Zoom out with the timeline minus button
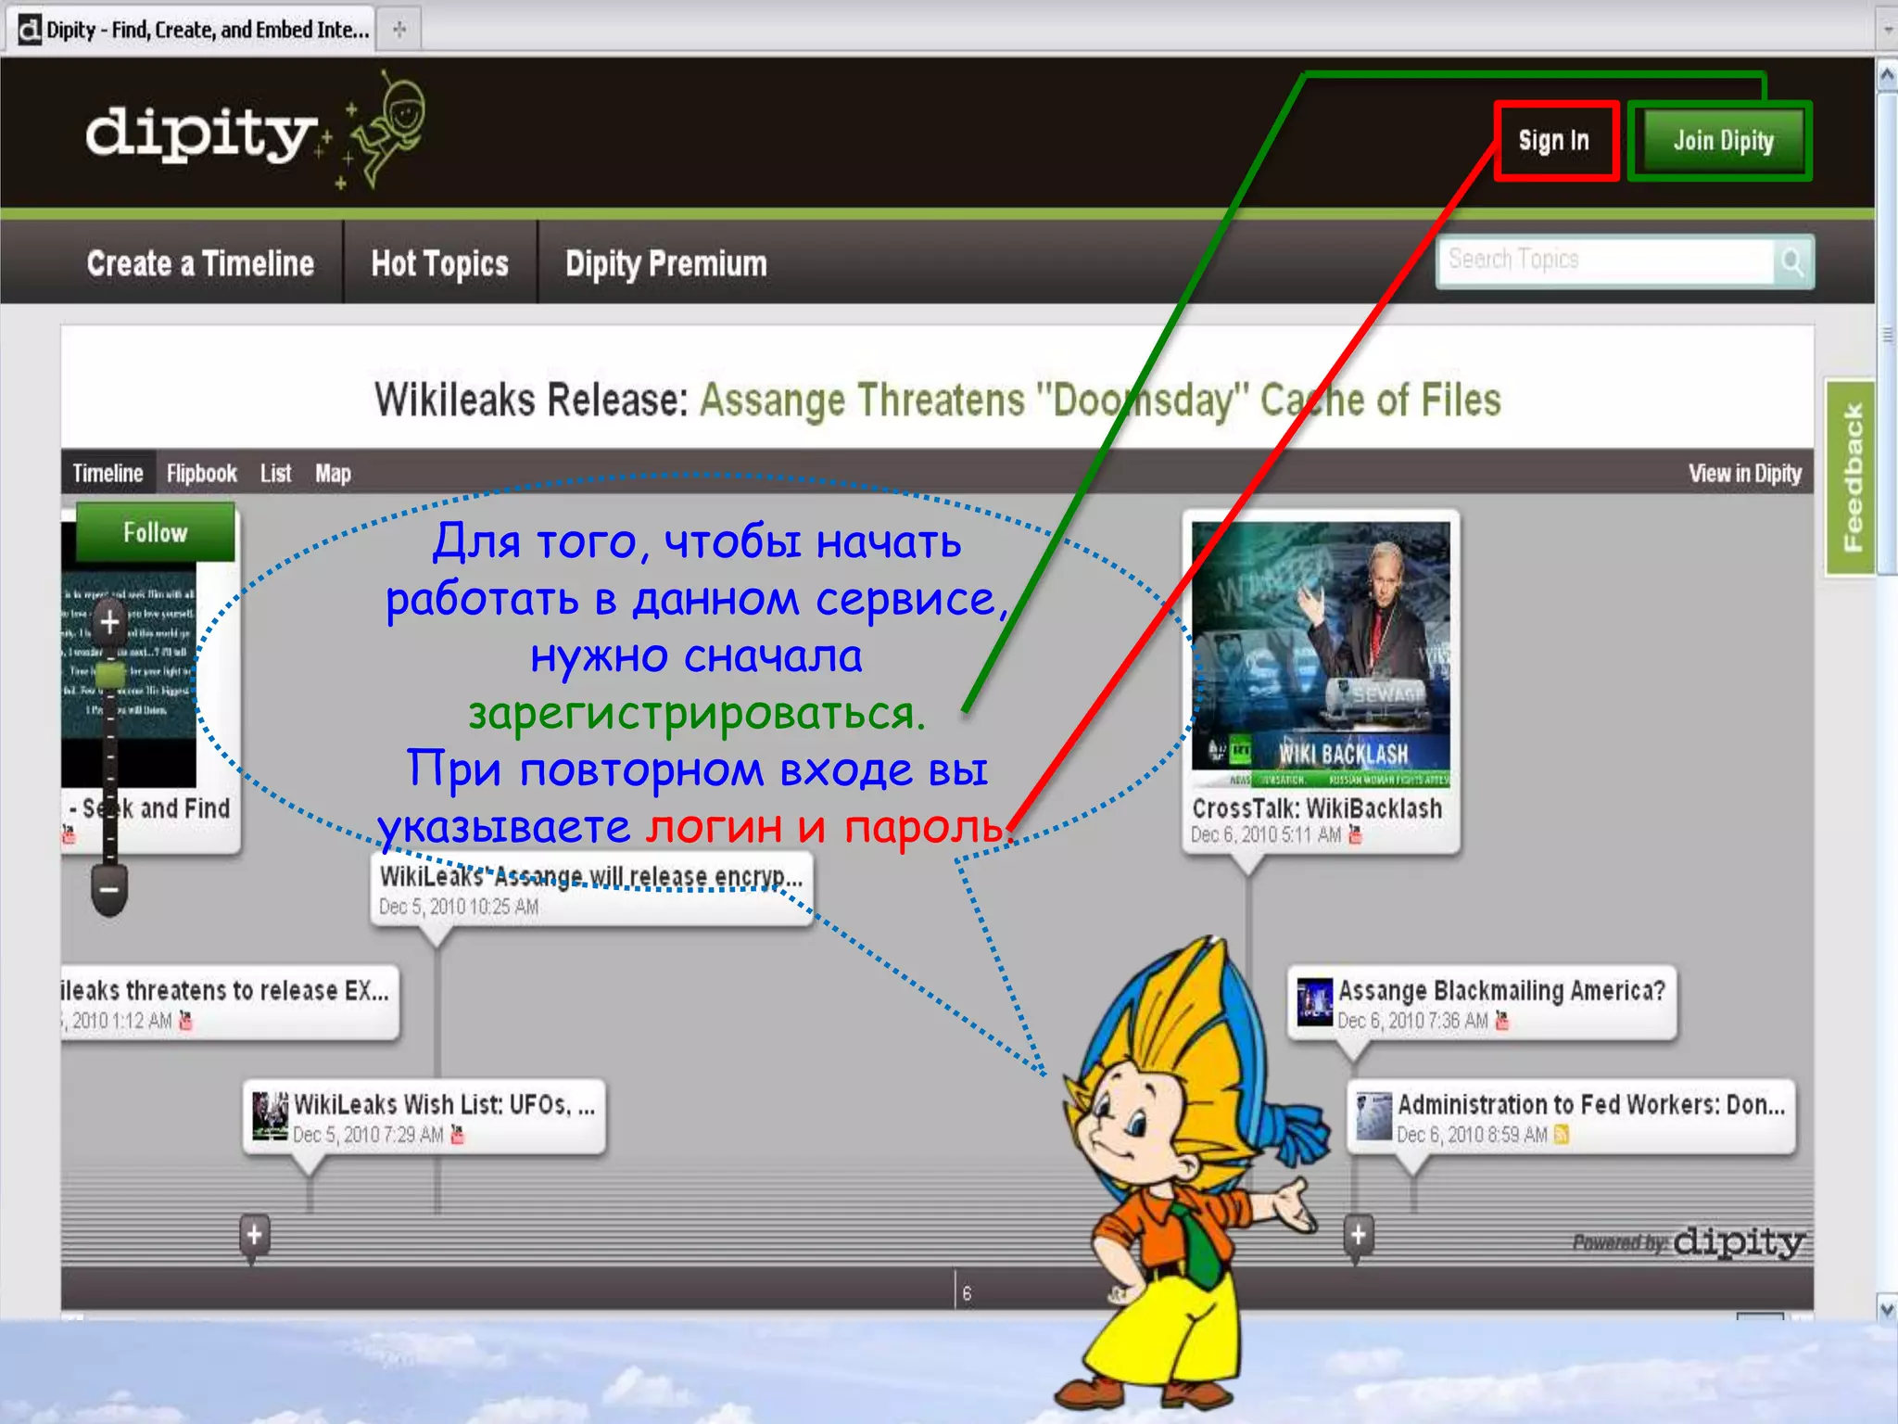 coord(109,891)
